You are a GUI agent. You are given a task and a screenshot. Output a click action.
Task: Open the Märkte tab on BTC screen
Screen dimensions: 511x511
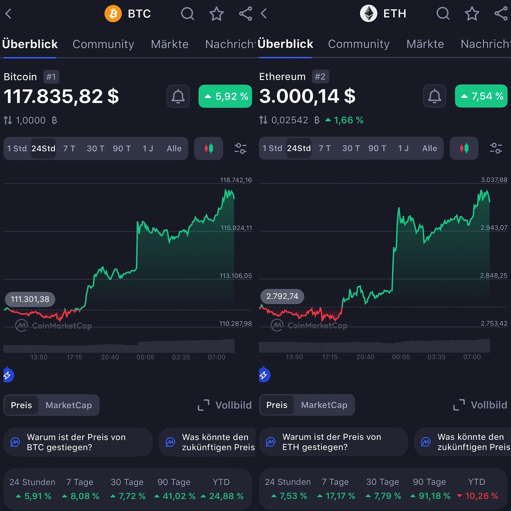pyautogui.click(x=169, y=44)
